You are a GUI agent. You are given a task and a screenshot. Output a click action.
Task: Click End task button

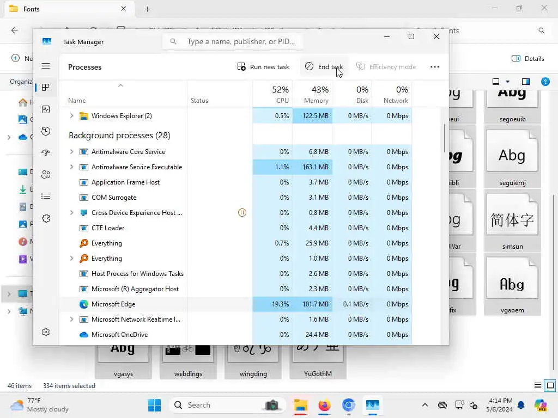tap(324, 67)
